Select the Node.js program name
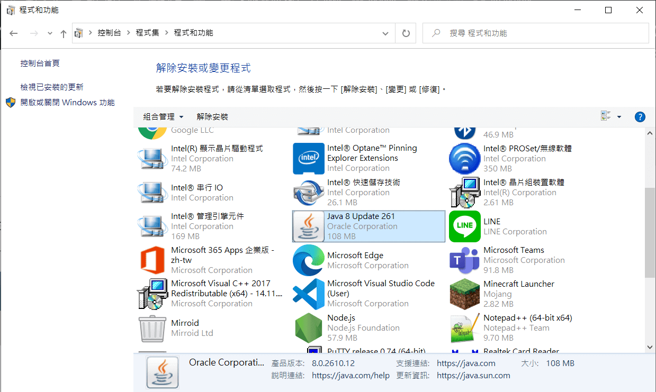Image resolution: width=656 pixels, height=392 pixels. click(x=341, y=318)
